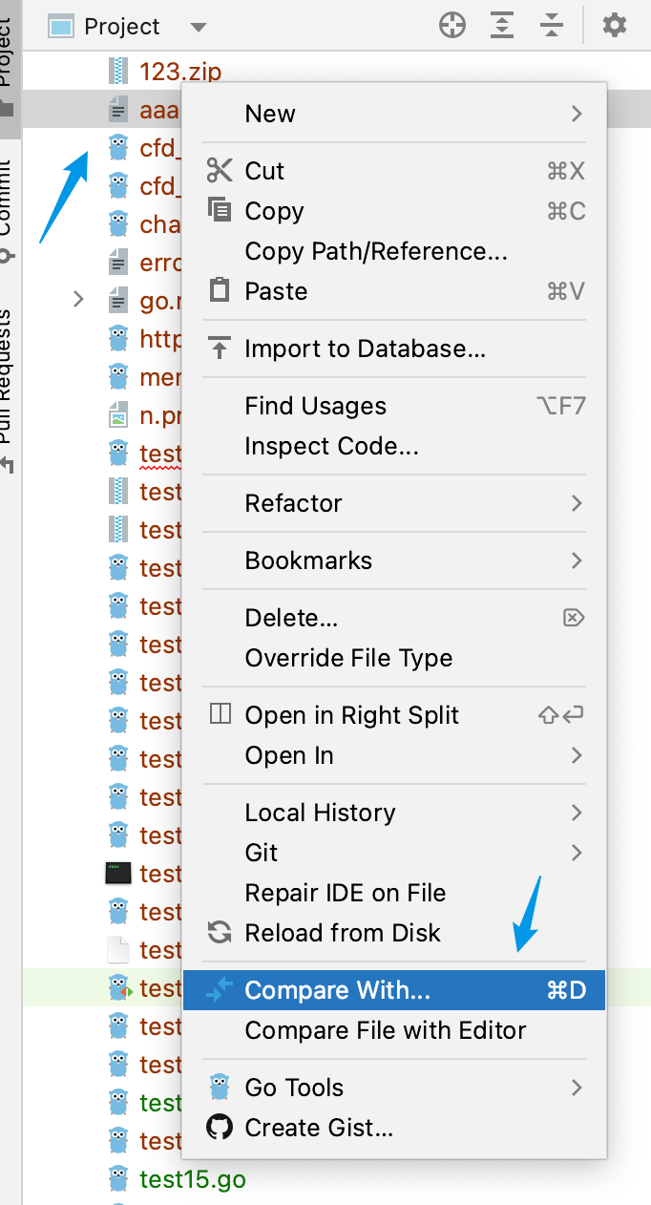Choose Copy from the context menu
This screenshot has width=651, height=1205.
393,211
